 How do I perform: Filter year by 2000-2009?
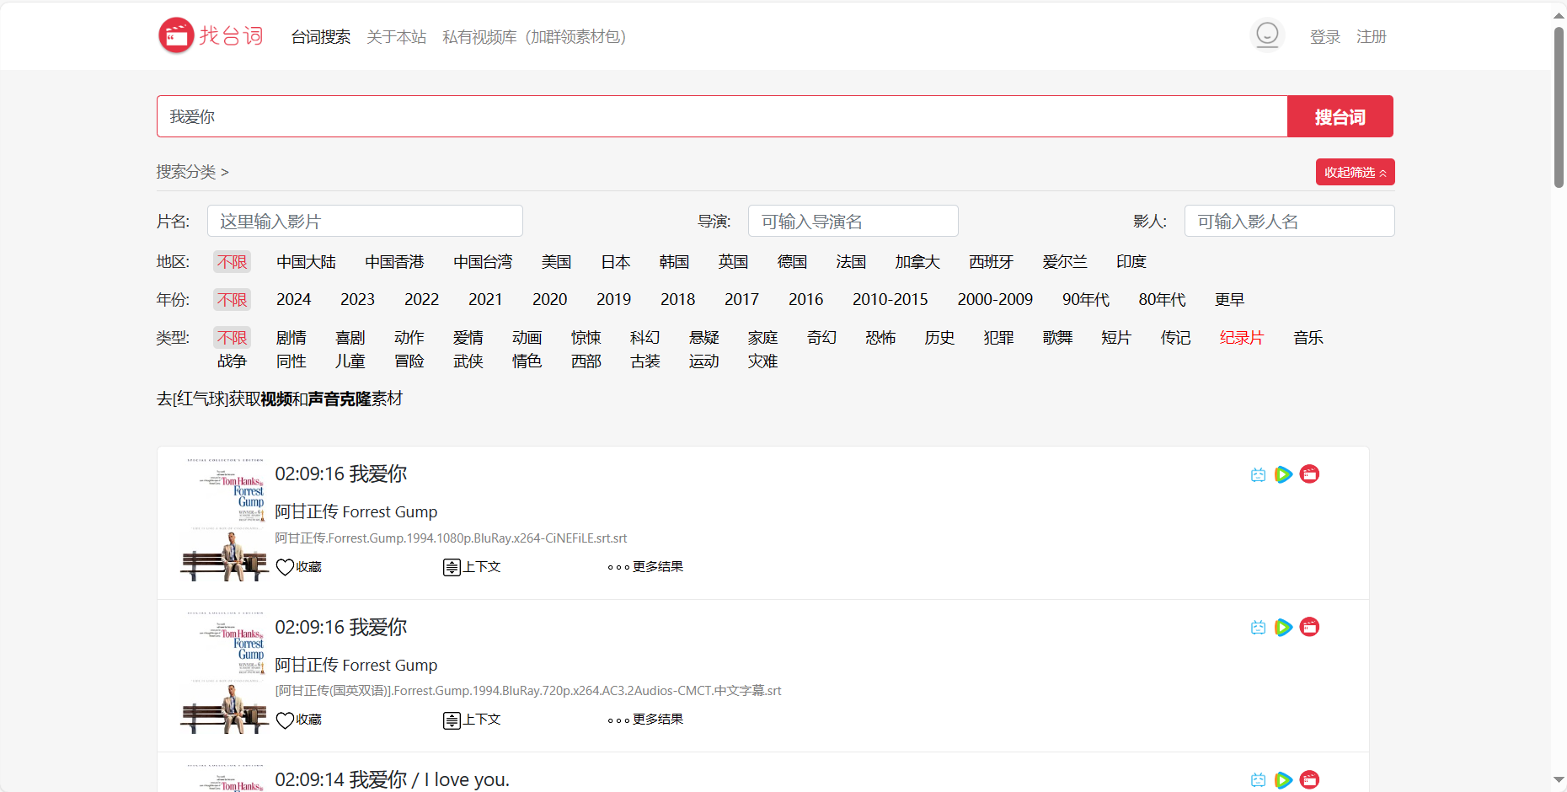(x=995, y=300)
